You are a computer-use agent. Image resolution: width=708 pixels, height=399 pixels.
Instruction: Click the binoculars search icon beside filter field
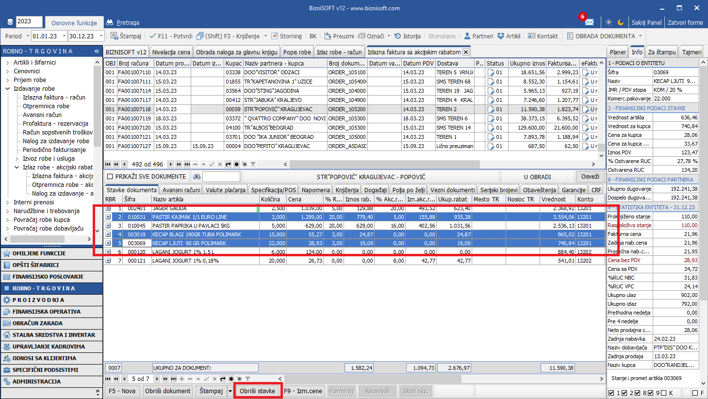pos(197,177)
